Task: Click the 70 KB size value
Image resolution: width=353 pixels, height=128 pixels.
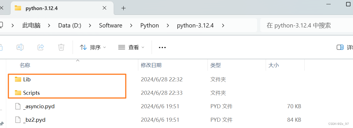Action: 294,107
